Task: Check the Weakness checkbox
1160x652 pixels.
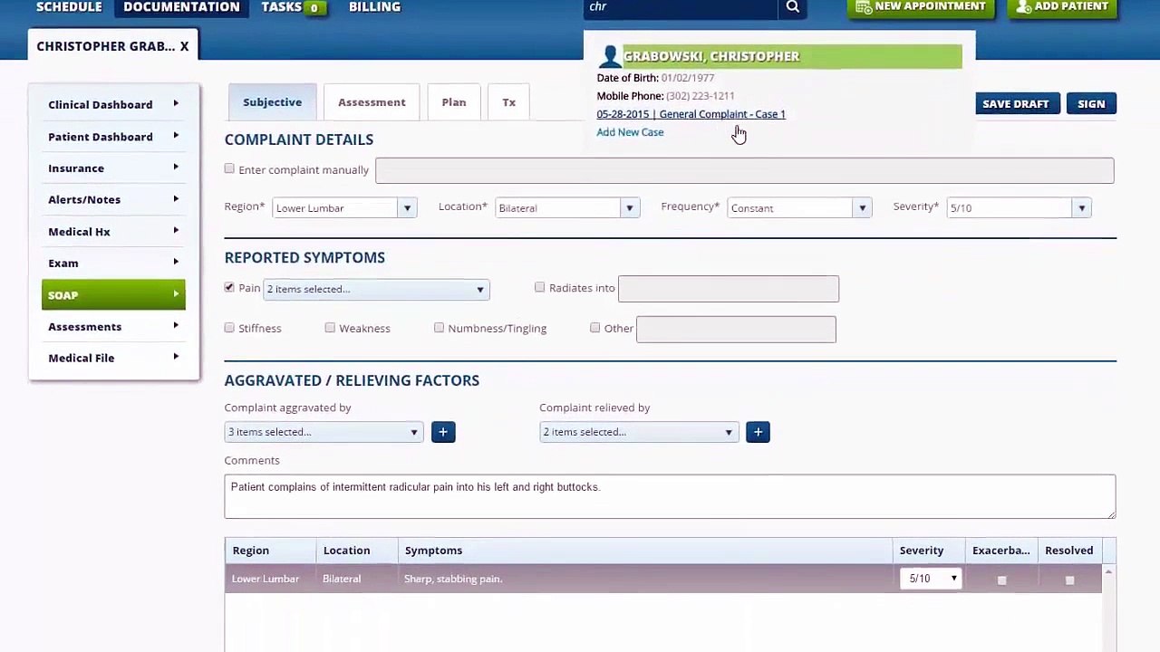Action: [330, 328]
